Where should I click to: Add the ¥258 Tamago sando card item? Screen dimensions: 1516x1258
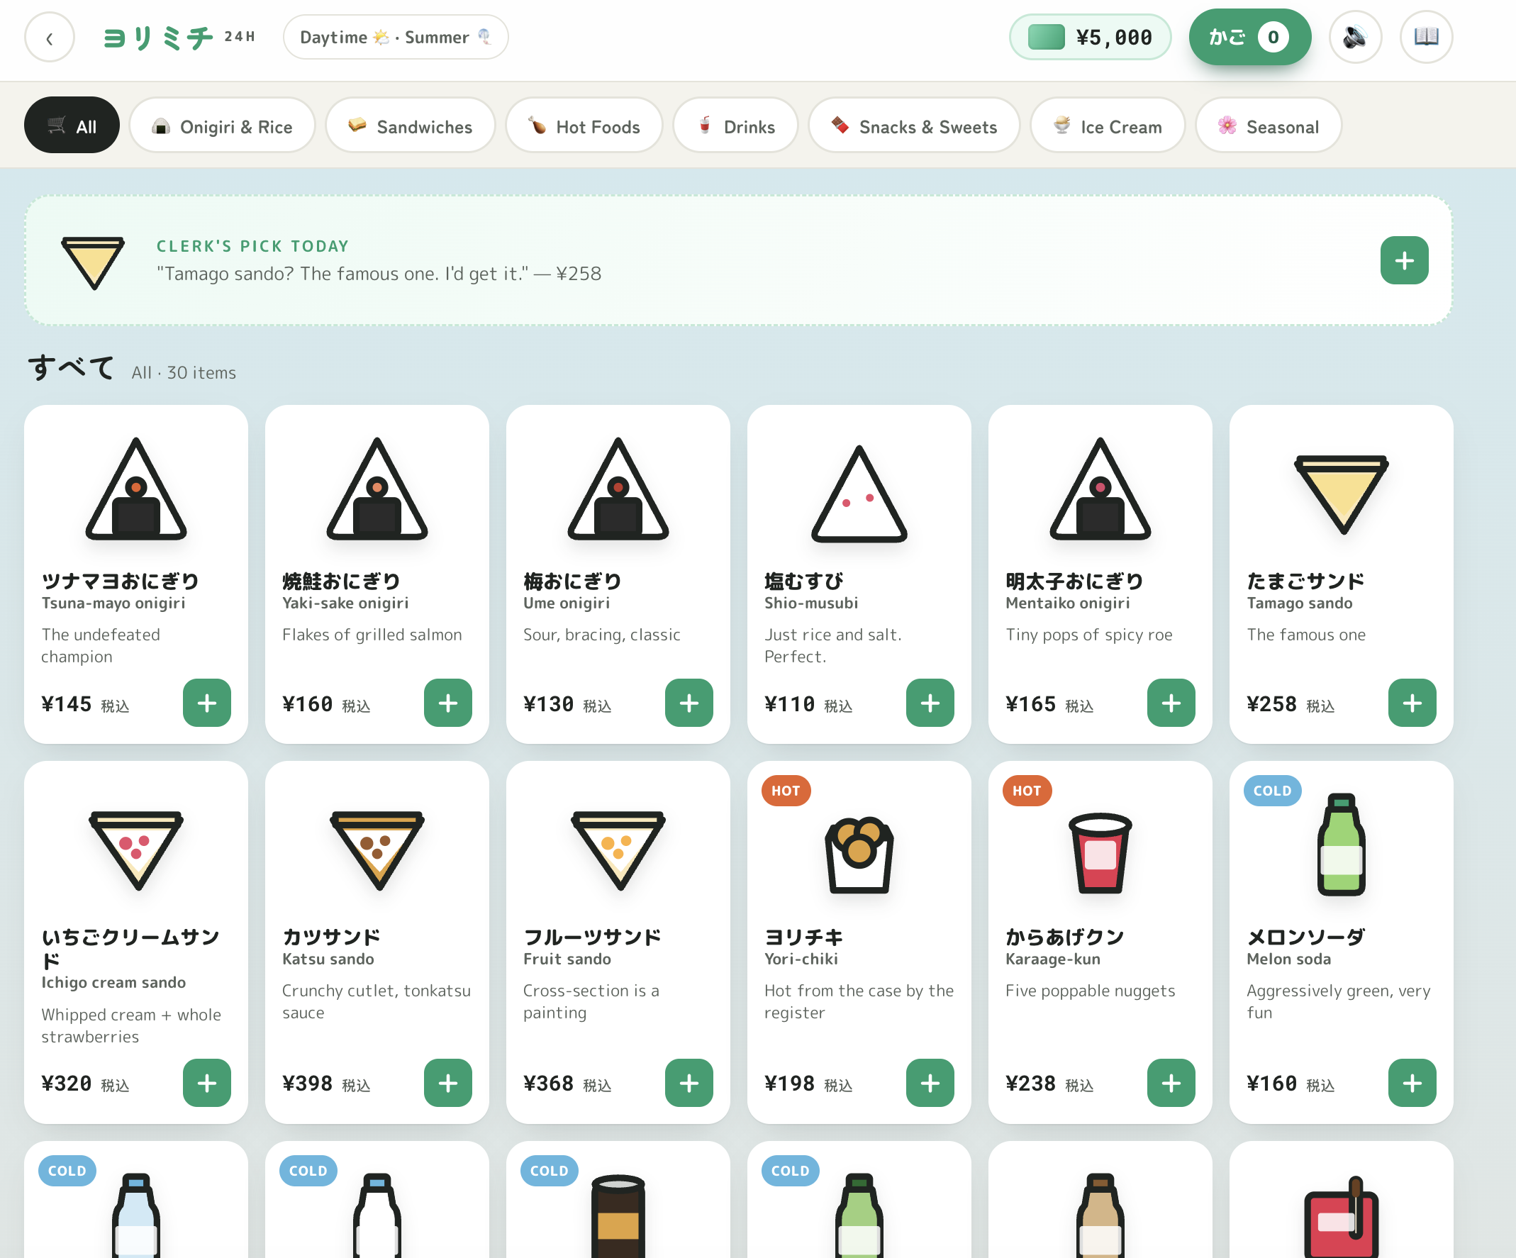coord(1412,703)
